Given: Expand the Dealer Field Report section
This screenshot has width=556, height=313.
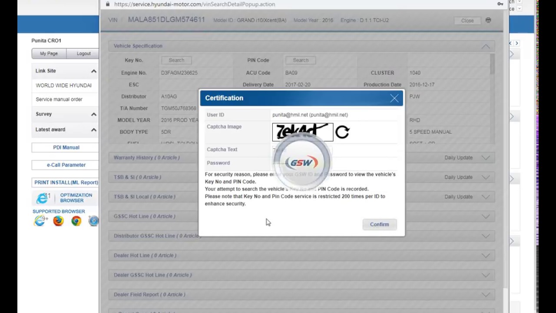Looking at the screenshot, I should pyautogui.click(x=485, y=295).
